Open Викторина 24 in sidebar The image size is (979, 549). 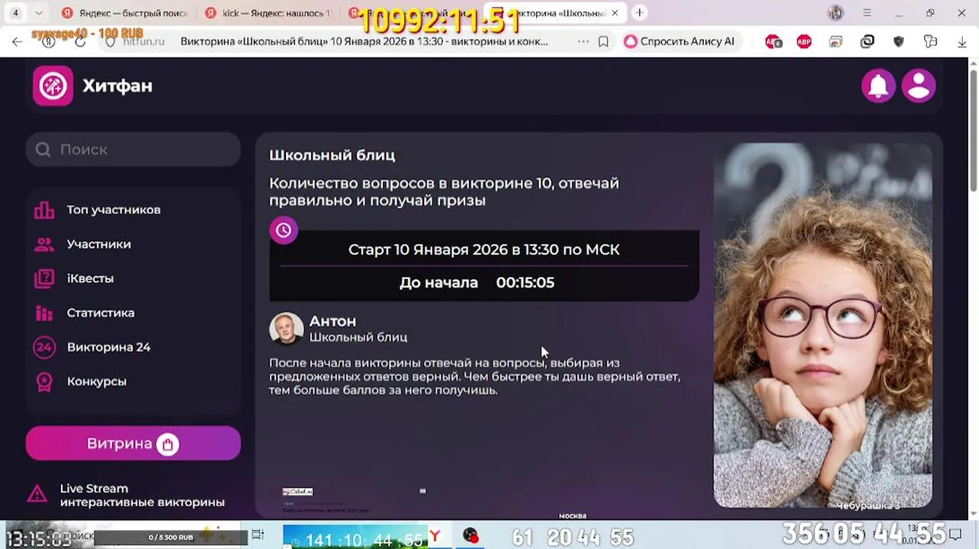tap(108, 347)
